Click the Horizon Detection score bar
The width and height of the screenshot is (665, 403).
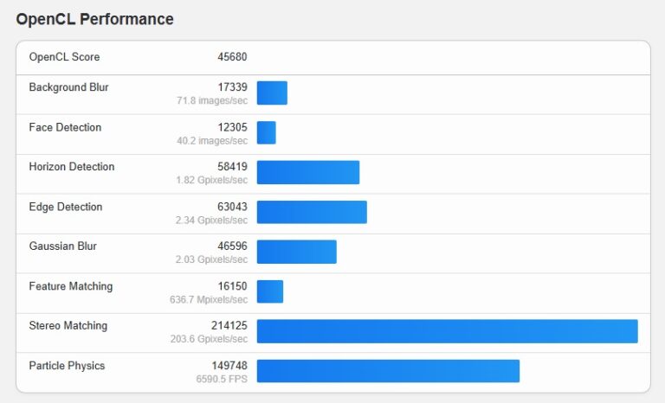point(307,172)
